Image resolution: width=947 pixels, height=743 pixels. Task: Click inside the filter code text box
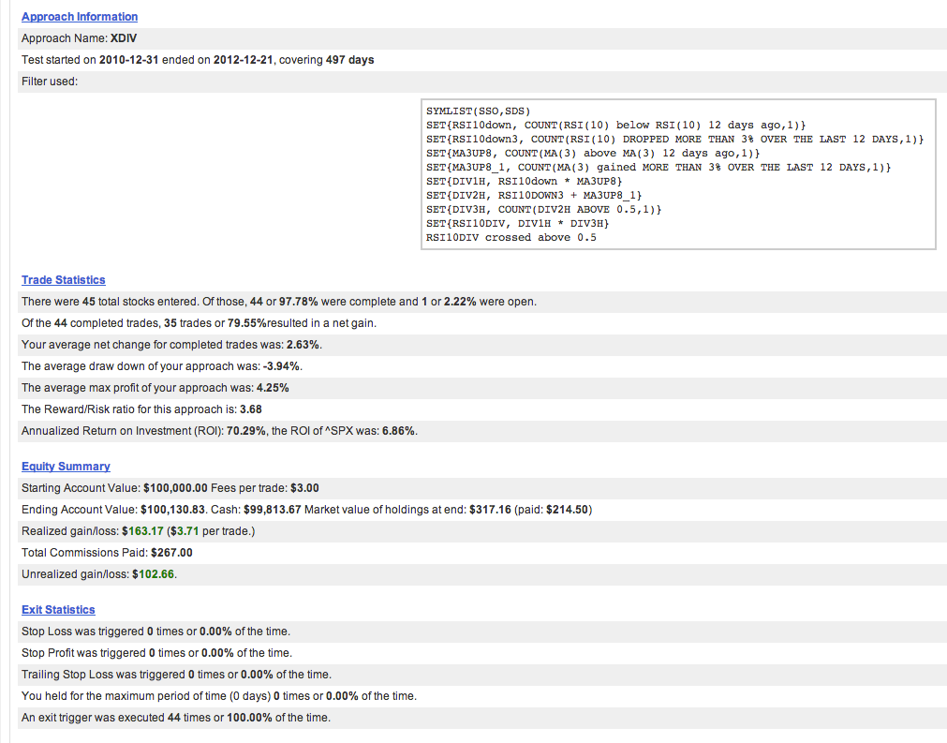(679, 174)
